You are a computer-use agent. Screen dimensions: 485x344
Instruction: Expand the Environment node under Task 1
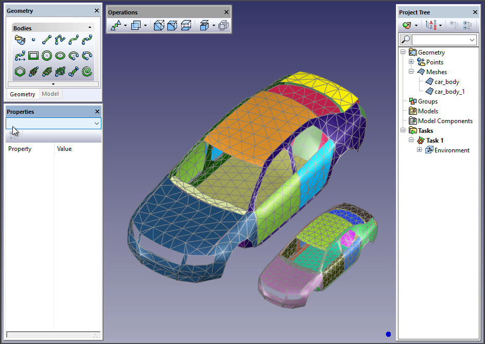(x=419, y=150)
